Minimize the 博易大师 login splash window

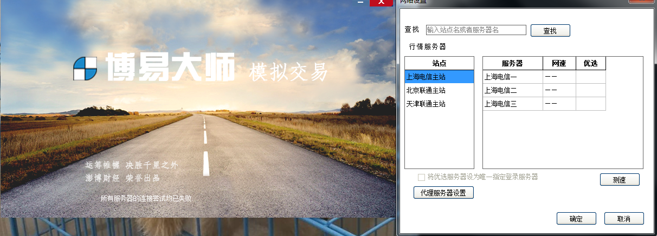(360, 3)
